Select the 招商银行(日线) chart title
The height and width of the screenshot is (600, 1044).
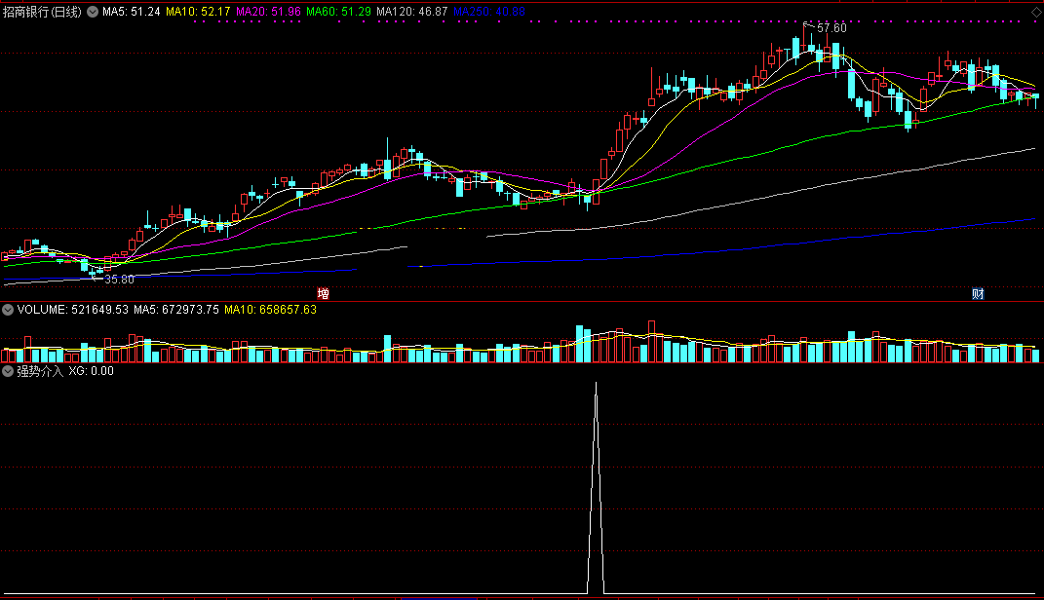[42, 12]
